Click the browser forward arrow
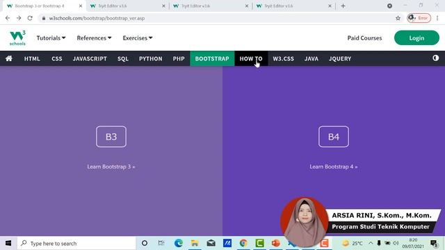 [19, 18]
